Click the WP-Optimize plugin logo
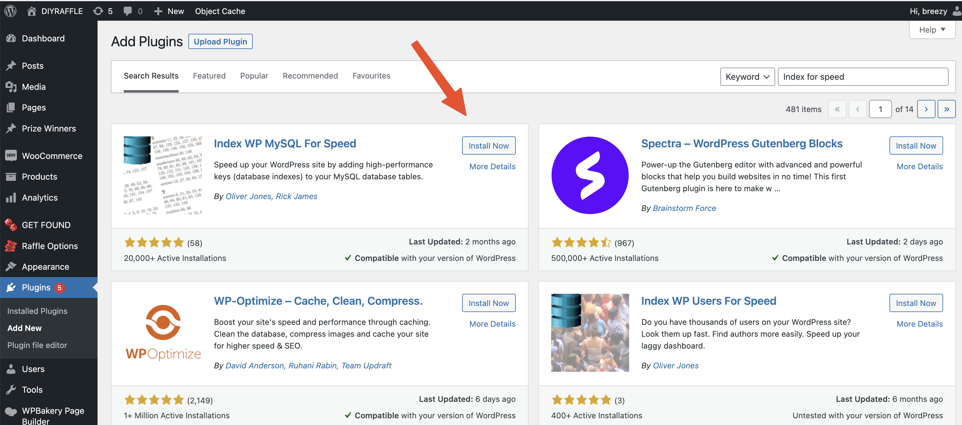The image size is (962, 425). 163,332
